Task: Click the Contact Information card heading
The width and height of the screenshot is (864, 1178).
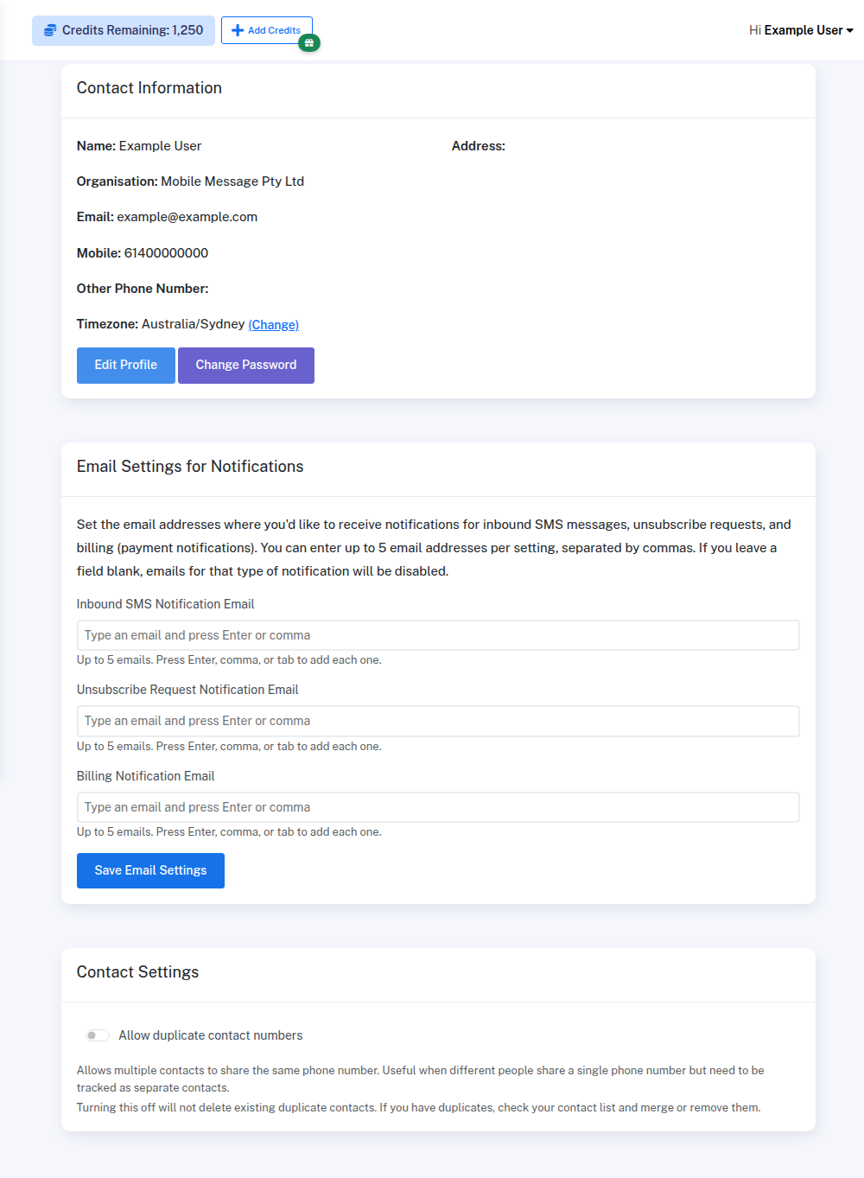Action: [149, 88]
